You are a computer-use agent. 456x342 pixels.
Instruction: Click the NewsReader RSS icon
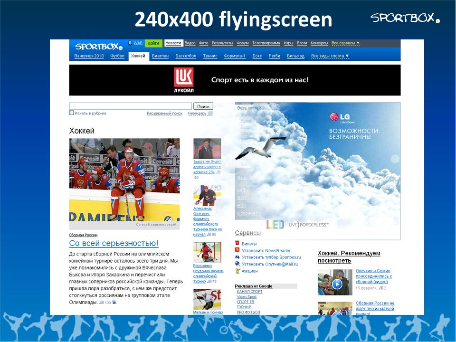click(237, 250)
